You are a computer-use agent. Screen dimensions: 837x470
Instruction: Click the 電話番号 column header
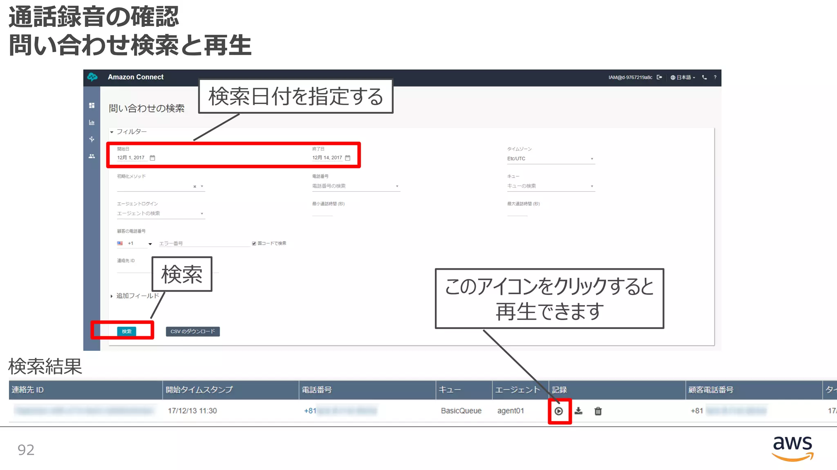coord(367,390)
